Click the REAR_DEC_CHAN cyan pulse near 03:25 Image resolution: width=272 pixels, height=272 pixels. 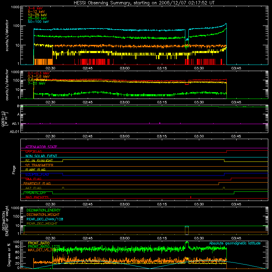187,226
